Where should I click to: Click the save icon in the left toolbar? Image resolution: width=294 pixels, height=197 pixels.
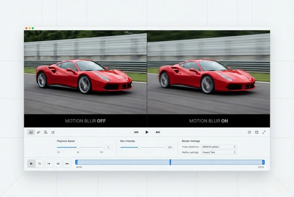31,132
